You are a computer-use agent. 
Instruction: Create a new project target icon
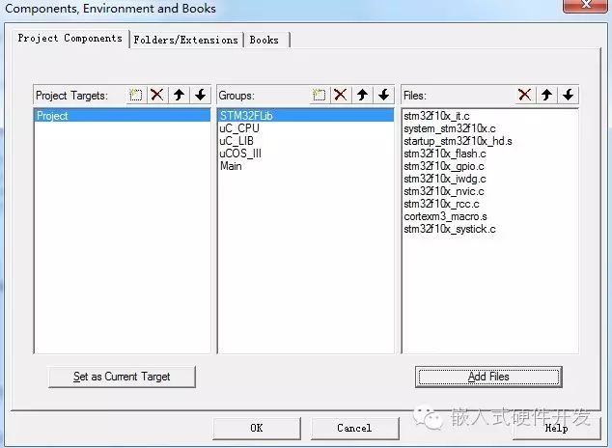tap(136, 95)
